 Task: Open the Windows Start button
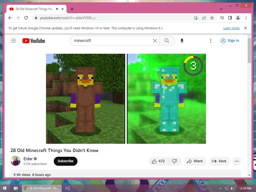coord(4,188)
